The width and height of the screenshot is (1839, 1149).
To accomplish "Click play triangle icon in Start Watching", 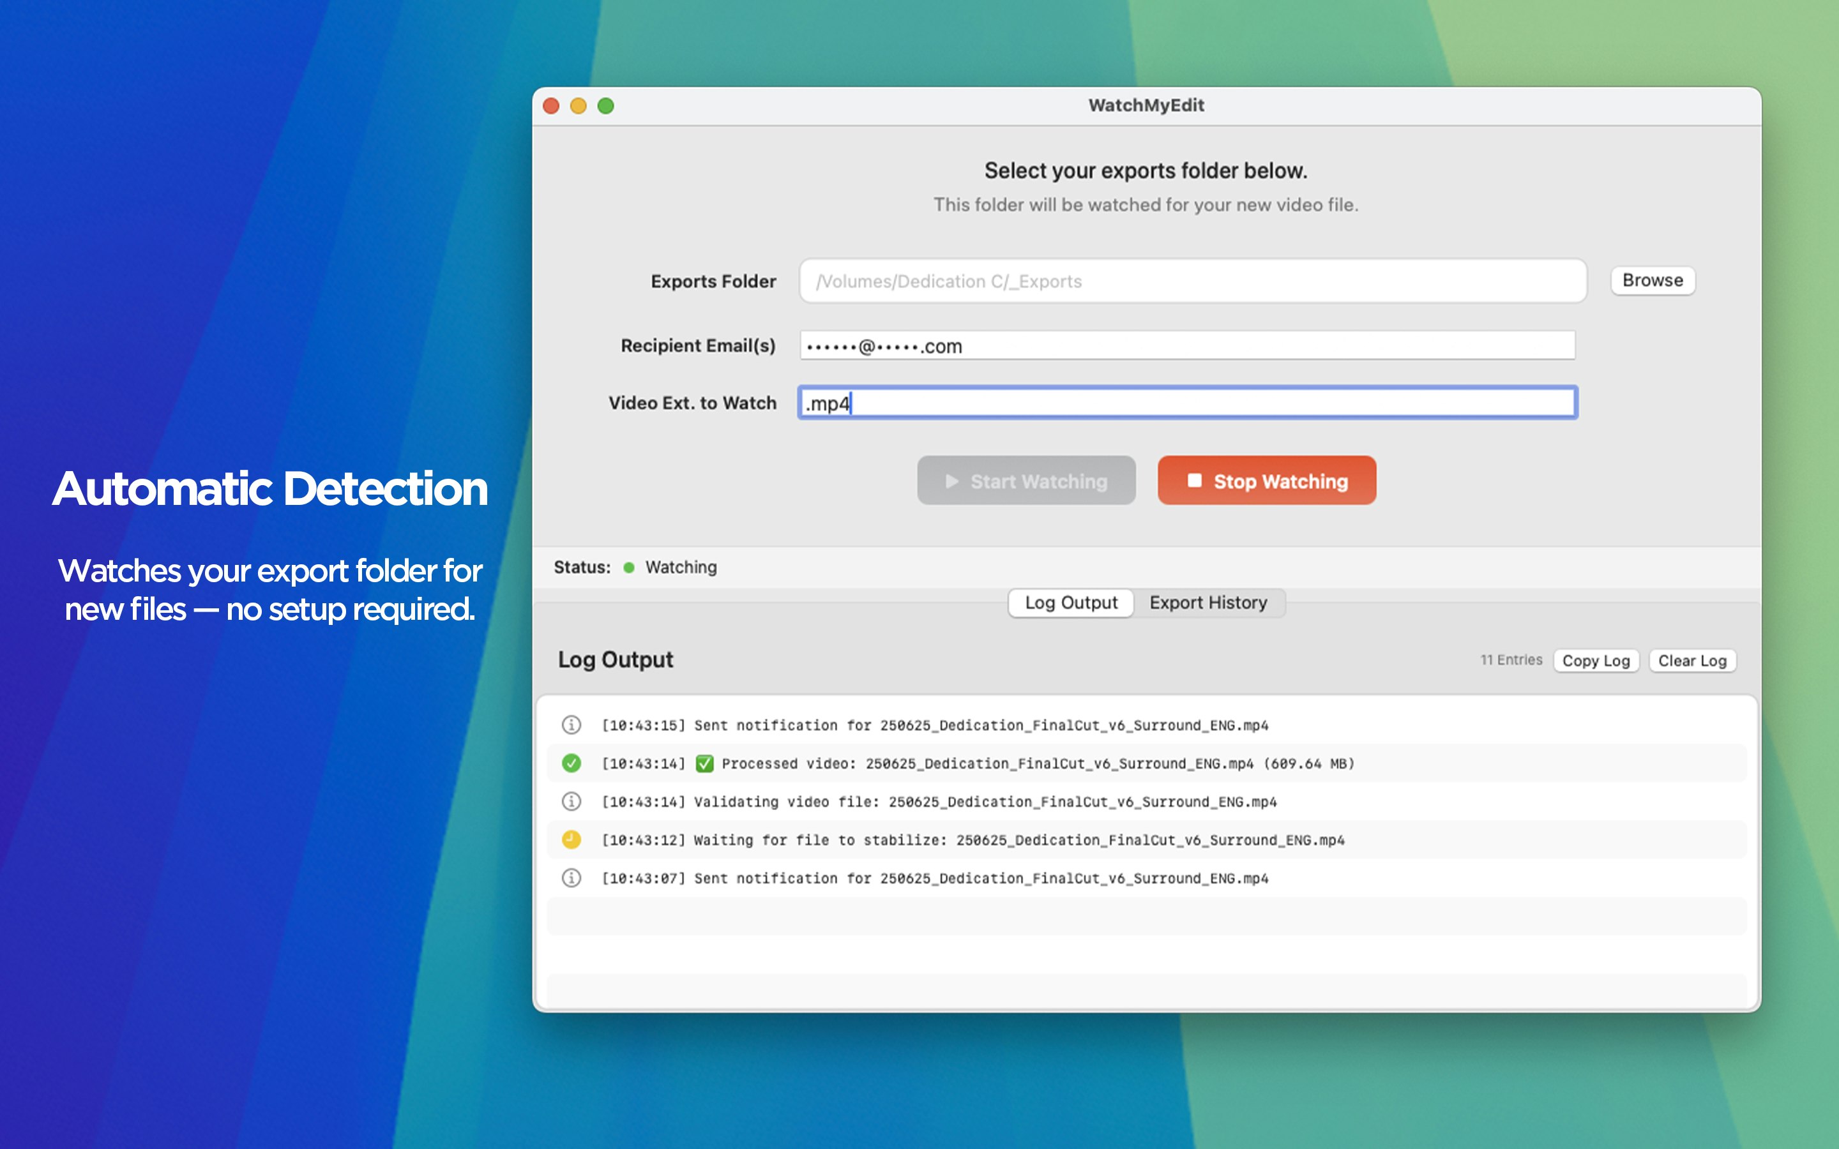I will coord(952,481).
